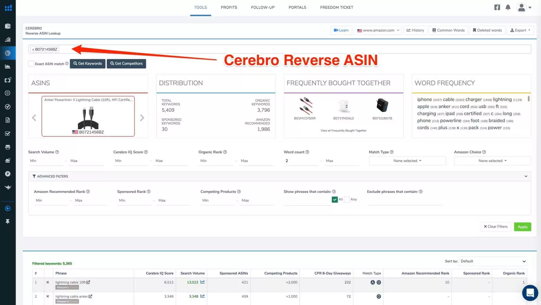View all Frequently Bought Together link

[x=343, y=130]
